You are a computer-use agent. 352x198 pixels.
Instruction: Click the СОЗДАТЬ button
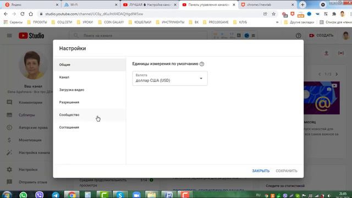point(321,35)
